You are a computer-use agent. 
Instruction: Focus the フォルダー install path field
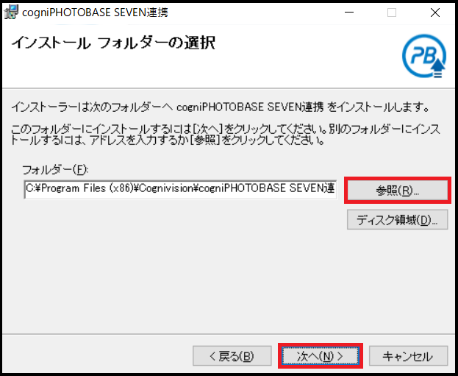180,189
